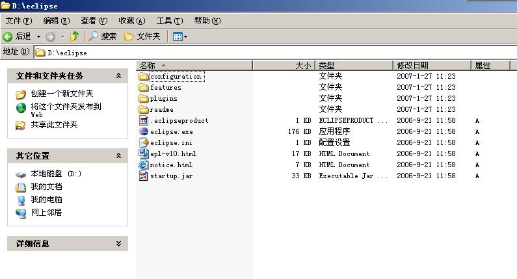Sort by the 类型 column header
Image resolution: width=517 pixels, height=279 pixels.
click(x=354, y=65)
